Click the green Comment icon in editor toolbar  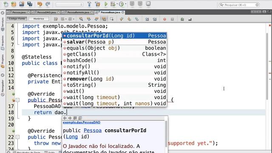pos(182,19)
